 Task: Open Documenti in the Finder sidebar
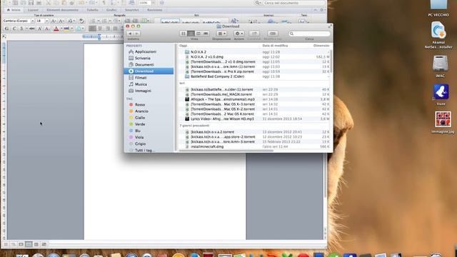tap(144, 65)
